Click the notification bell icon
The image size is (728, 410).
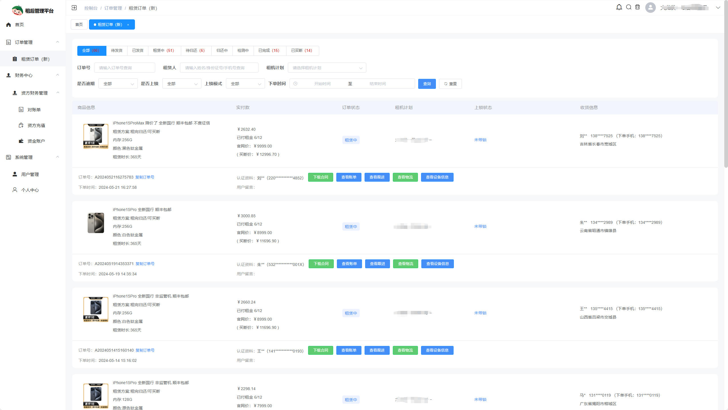coord(619,7)
